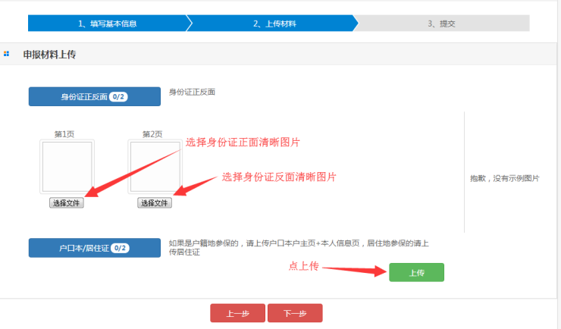Click the 第1页 image preview box
561x329 pixels.
67,167
